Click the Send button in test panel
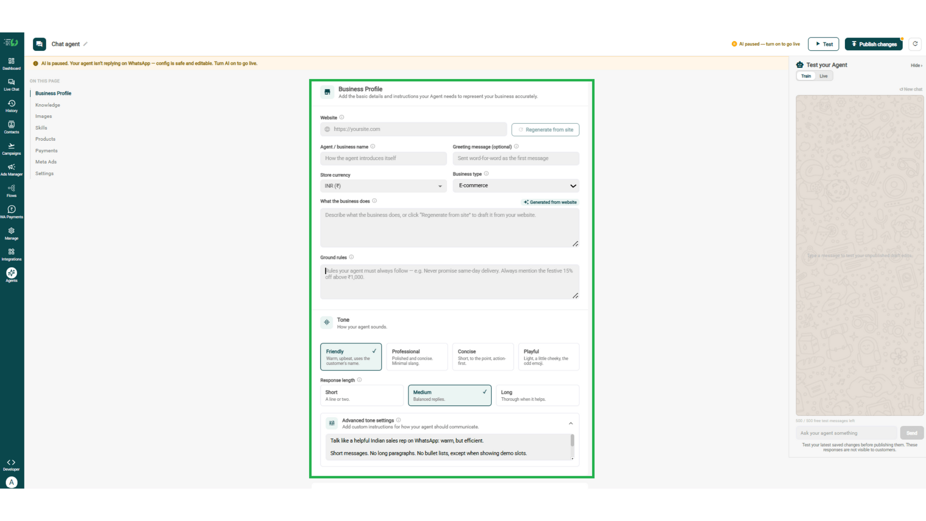 pos(912,433)
